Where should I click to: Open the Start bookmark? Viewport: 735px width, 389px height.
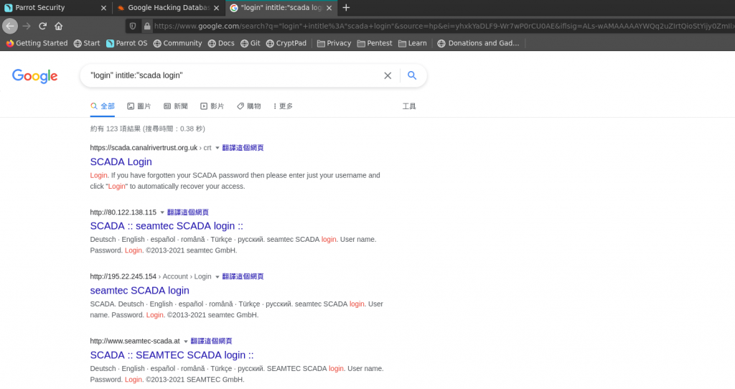[x=87, y=43]
